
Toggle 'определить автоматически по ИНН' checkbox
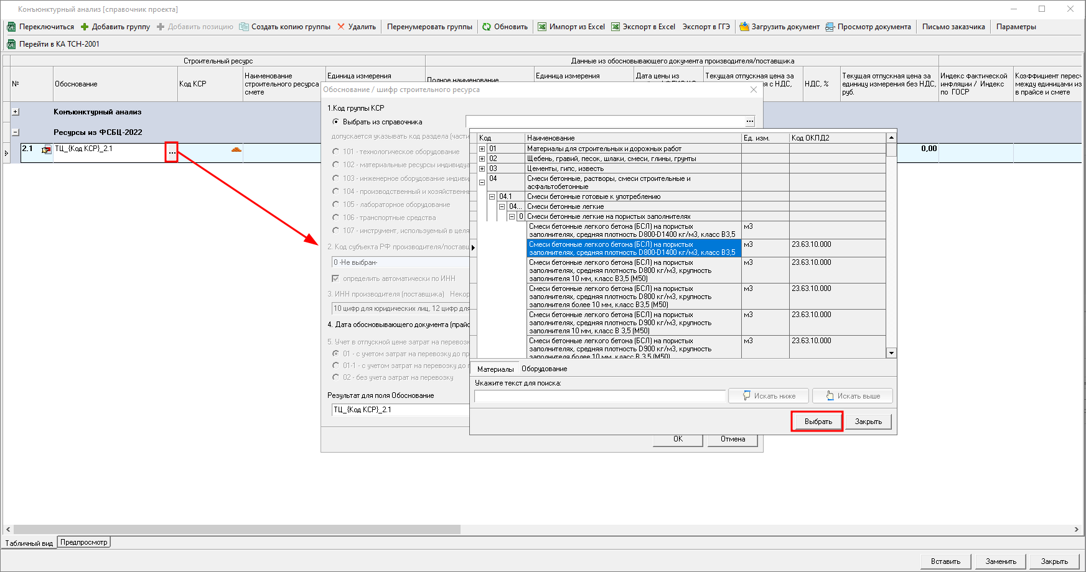point(335,279)
